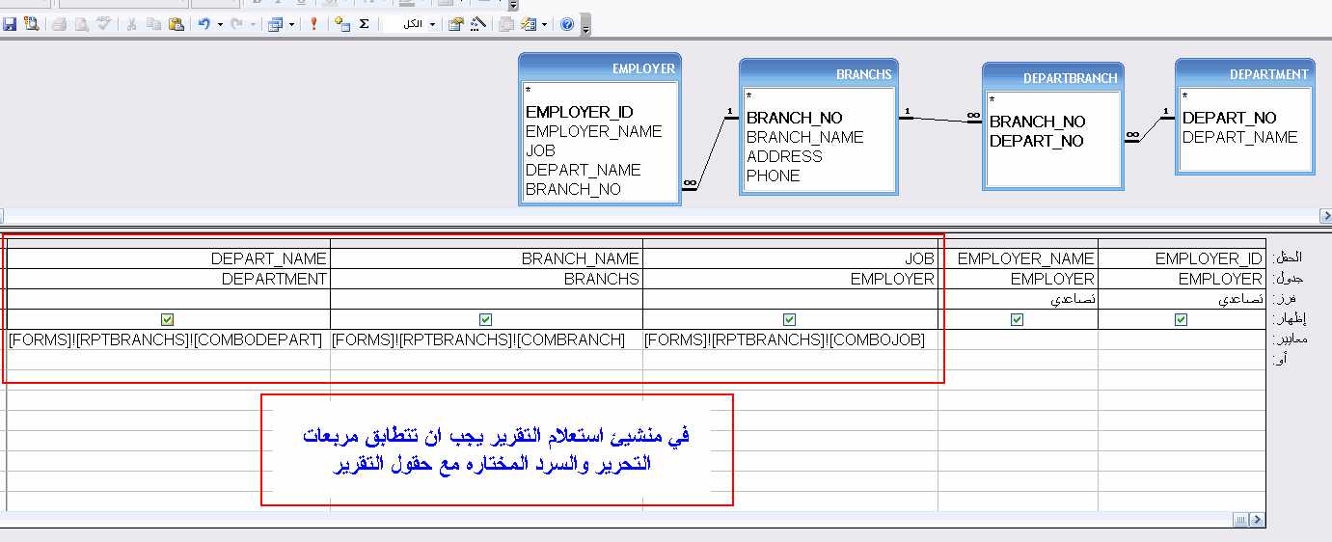Click the DEPARTMENT table title bar
Screen dimensions: 1332x542
tap(1244, 73)
